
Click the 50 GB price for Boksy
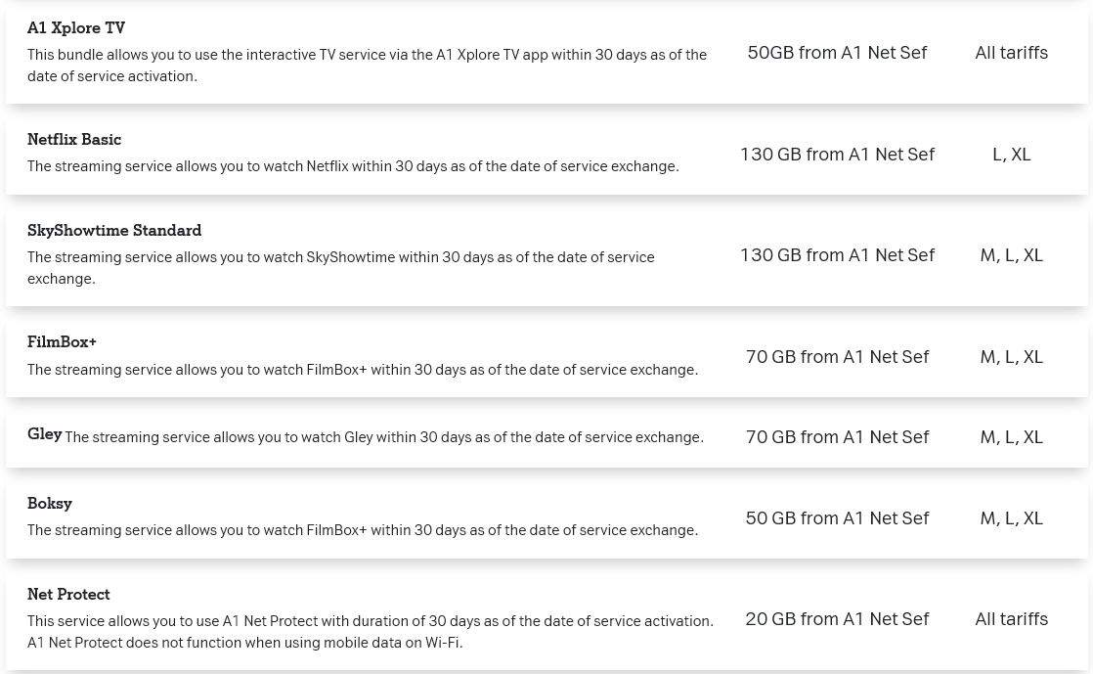[837, 518]
